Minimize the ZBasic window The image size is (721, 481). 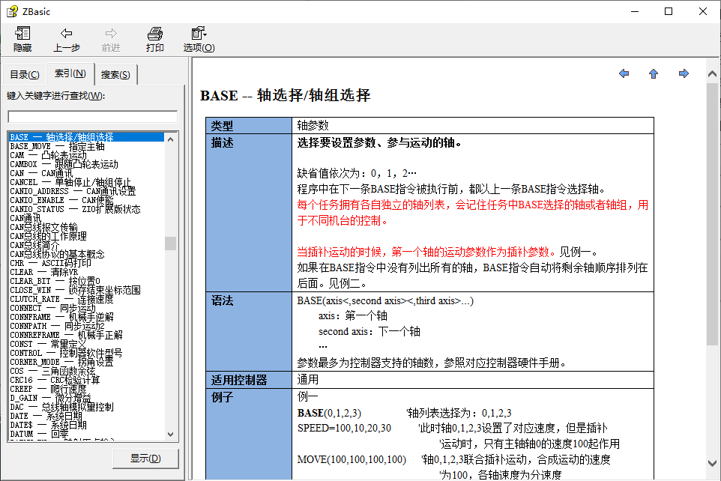[x=635, y=11]
